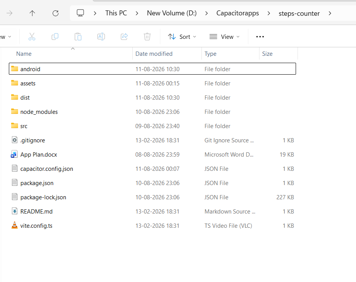This screenshot has width=356, height=282.
Task: Click the Microsoft Word D... type text
Action: coord(229,155)
